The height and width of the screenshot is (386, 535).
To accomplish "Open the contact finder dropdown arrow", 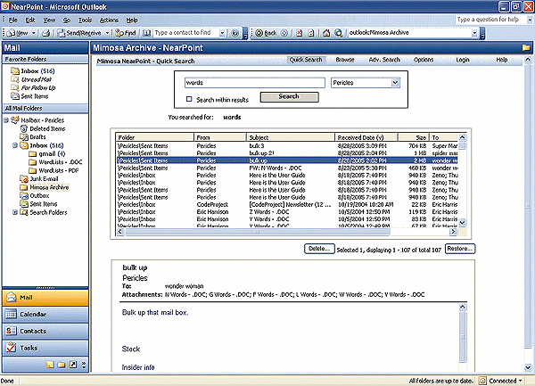I will click(222, 33).
